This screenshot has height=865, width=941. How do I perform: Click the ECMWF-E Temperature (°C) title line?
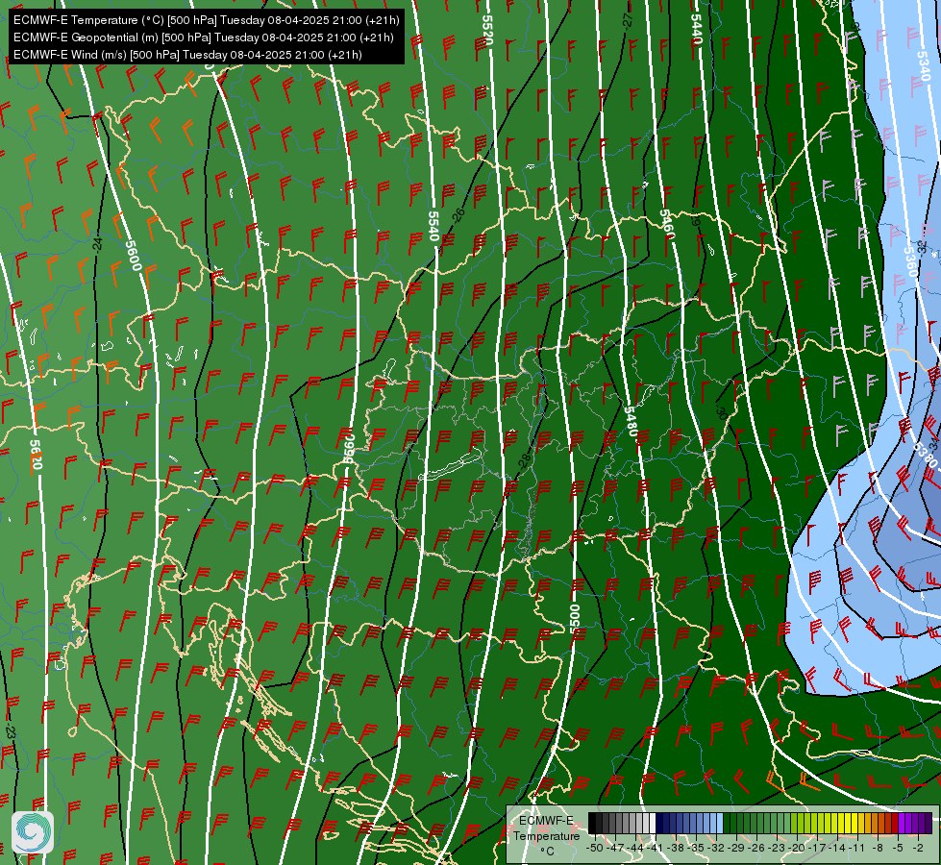pos(206,20)
